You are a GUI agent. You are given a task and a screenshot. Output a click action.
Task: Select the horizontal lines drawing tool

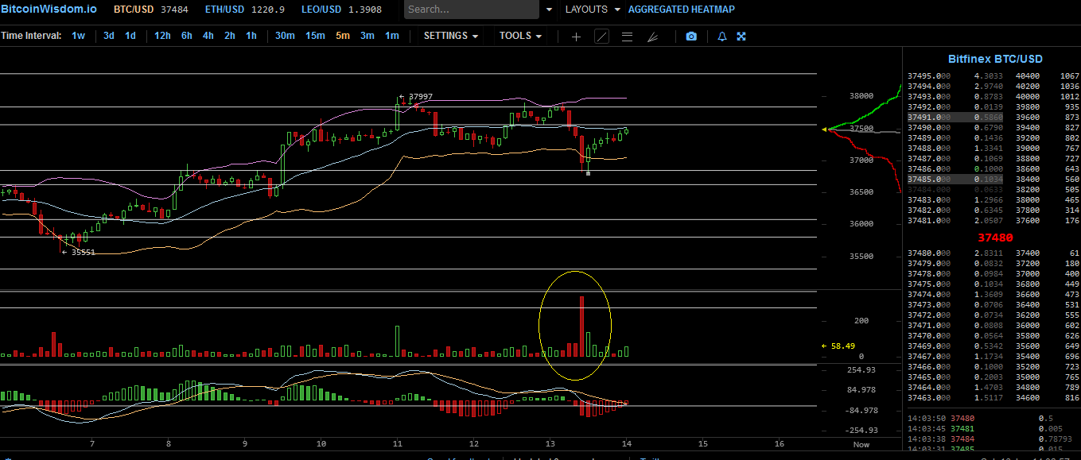(627, 37)
